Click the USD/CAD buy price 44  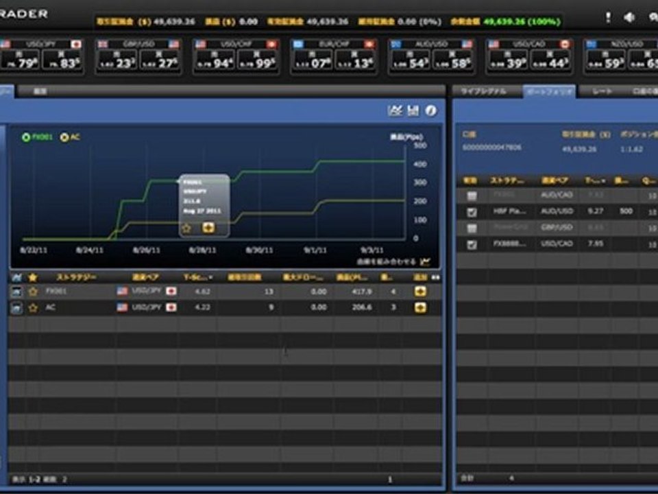(550, 59)
